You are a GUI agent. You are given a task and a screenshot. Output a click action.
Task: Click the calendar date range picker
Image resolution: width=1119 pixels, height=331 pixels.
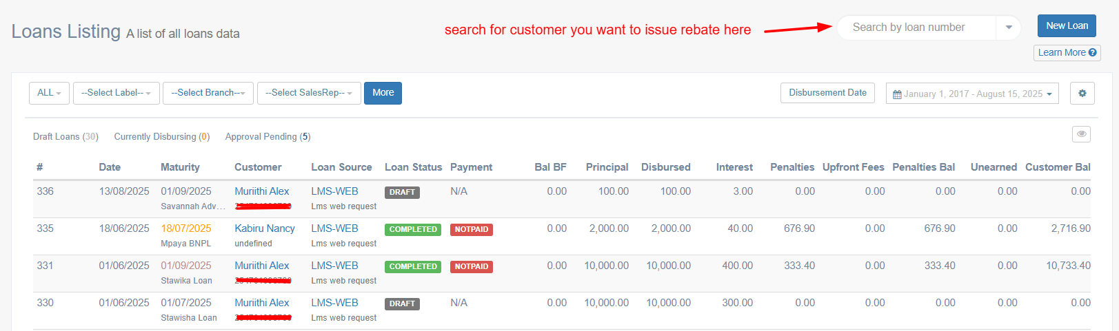972,94
